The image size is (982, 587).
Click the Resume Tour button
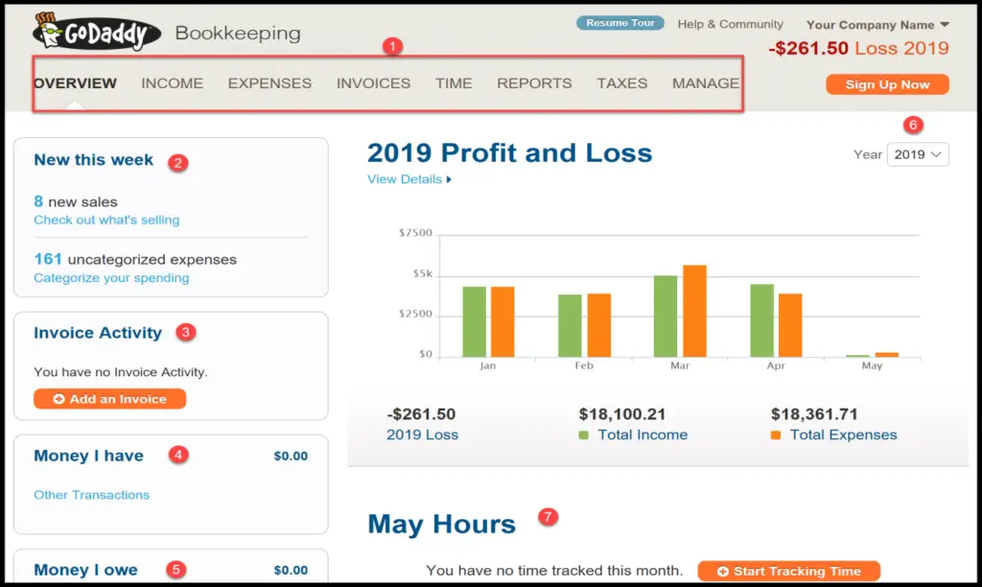point(620,23)
